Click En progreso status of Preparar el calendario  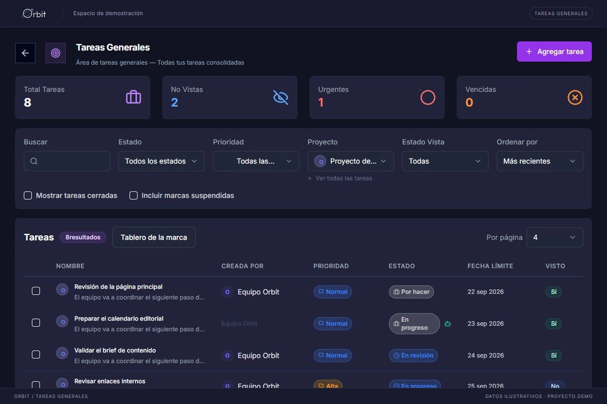click(x=414, y=324)
